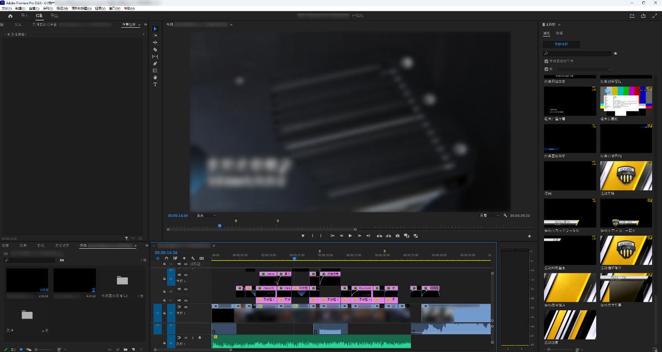
Task: Open the library selection dropdown in graphics panel
Action: point(580,69)
